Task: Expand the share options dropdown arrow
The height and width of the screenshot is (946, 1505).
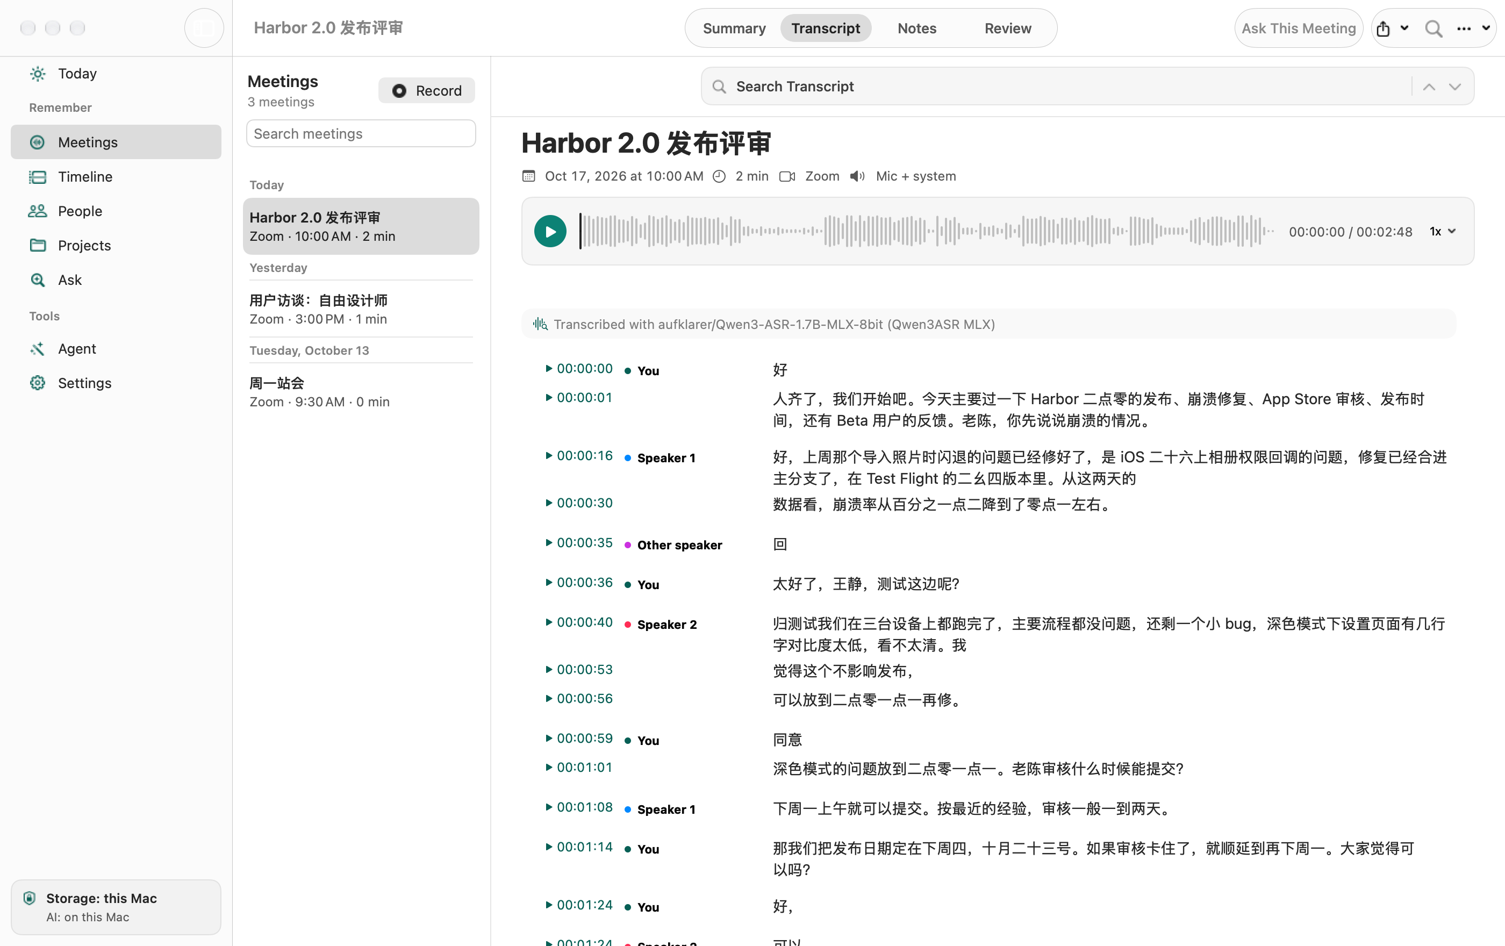Action: 1404,28
